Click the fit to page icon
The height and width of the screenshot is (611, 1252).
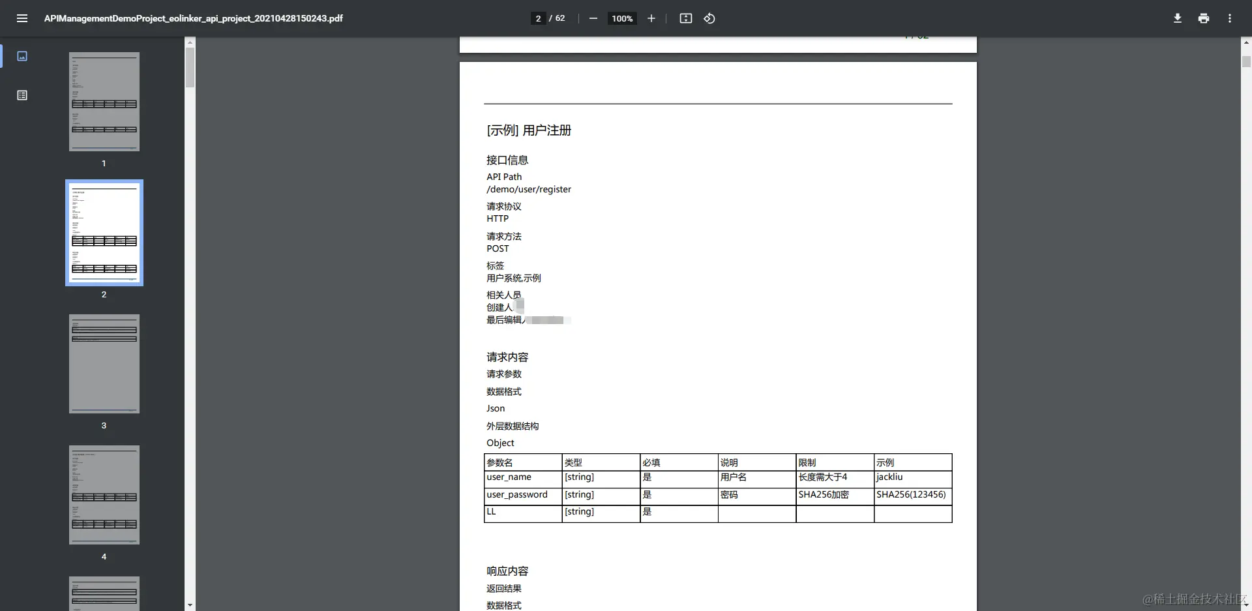(x=685, y=18)
